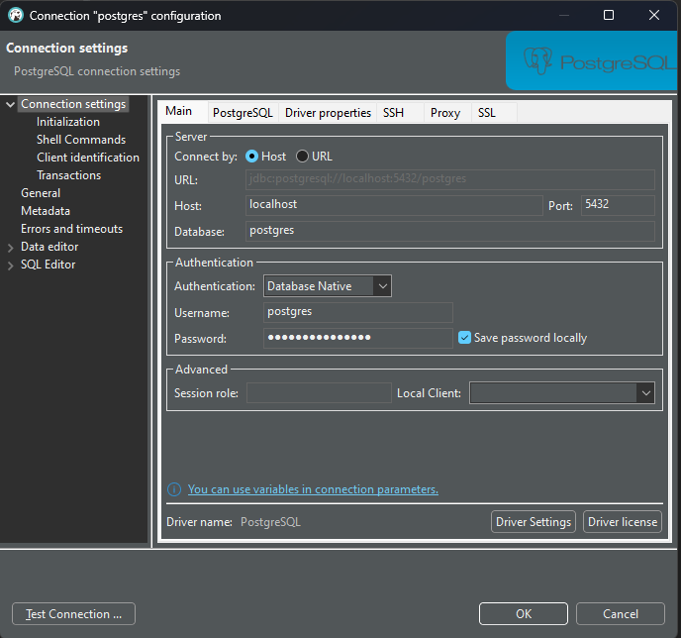681x638 pixels.
Task: Open Driver license
Action: coord(623,521)
